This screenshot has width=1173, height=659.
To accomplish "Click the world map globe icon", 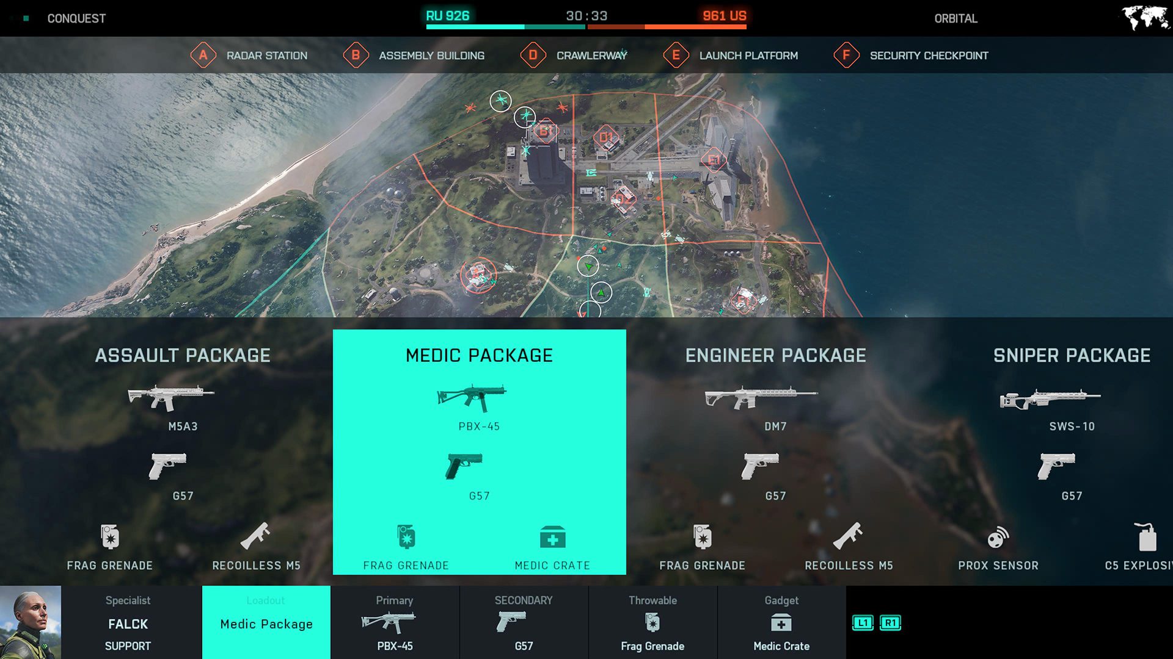I will coord(1142,18).
